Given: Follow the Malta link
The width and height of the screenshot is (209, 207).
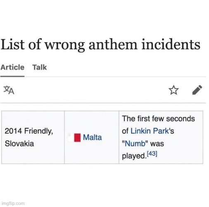Looking at the screenshot, I should pos(93,137).
